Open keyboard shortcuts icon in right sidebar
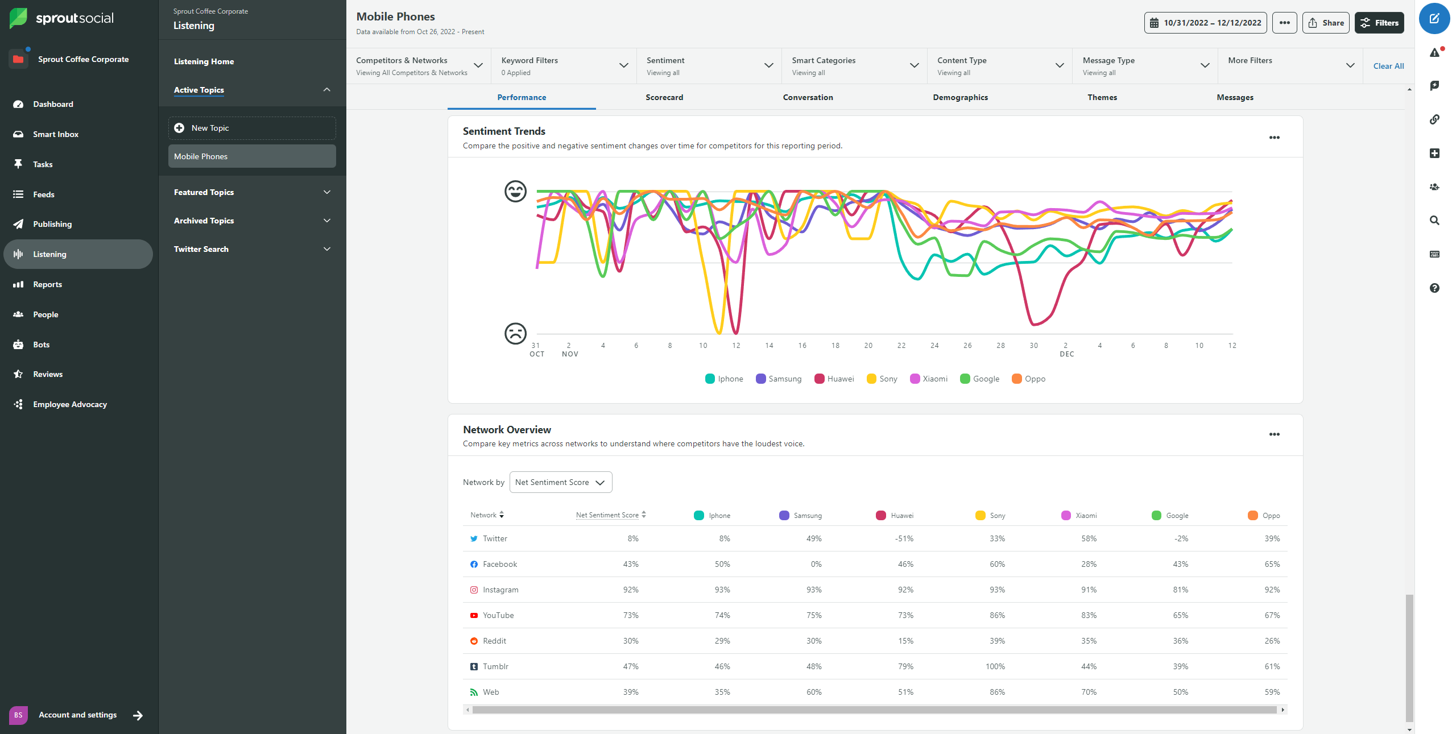Screen dimensions: 1452x734 point(1434,254)
